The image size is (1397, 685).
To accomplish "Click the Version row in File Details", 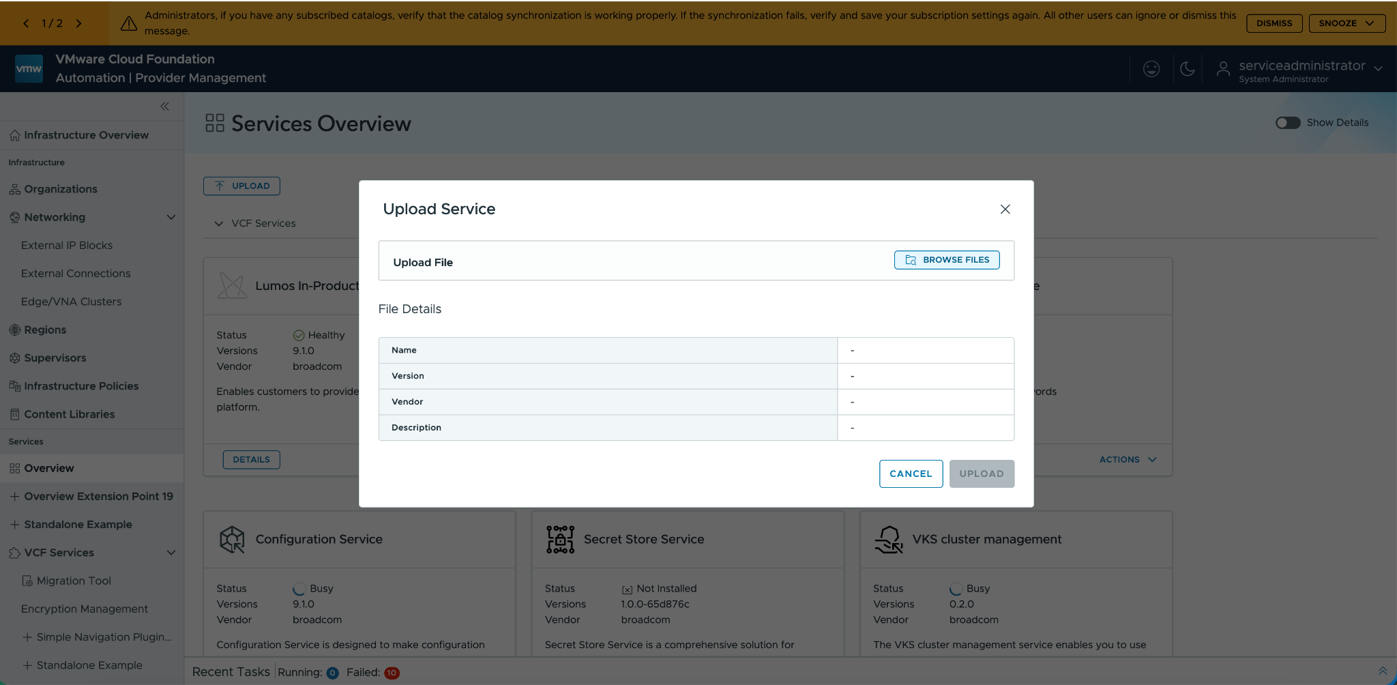I will pyautogui.click(x=696, y=376).
